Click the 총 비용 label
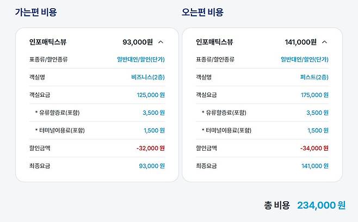Viewport: 358px width, 222px height. 277,205
